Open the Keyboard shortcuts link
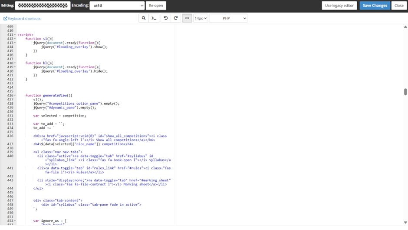The width and height of the screenshot is (408, 230). [22, 19]
